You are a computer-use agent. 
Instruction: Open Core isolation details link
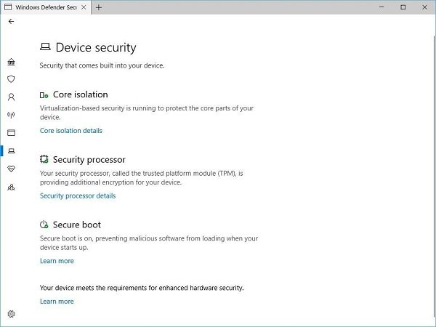[x=71, y=131]
